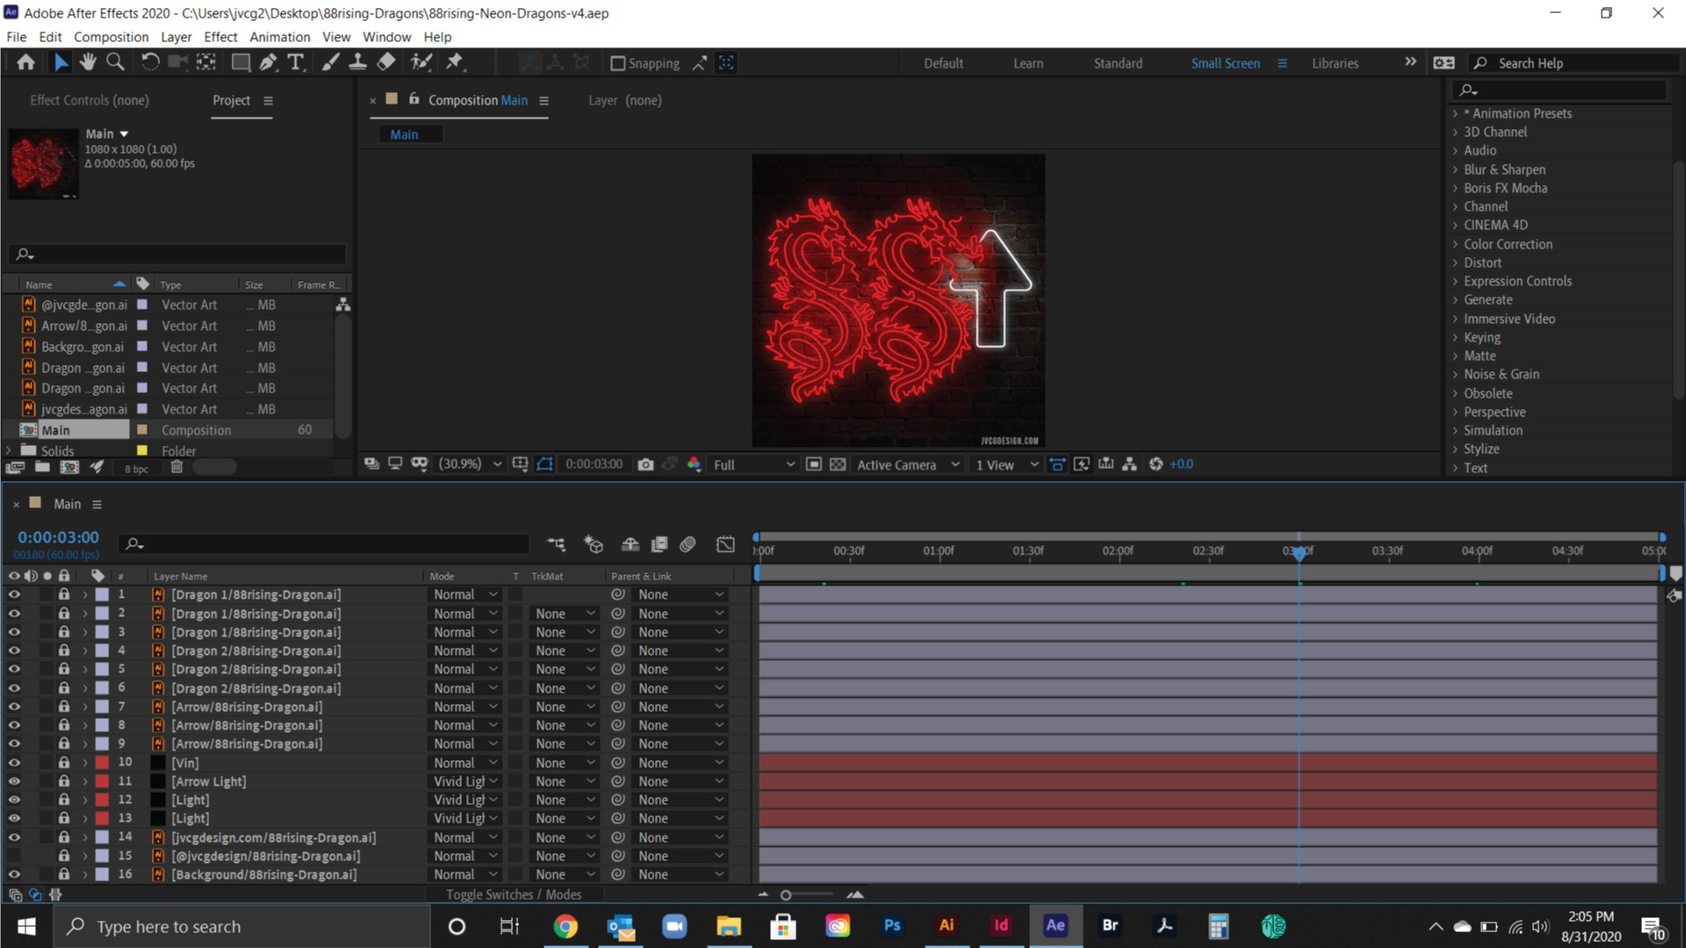The image size is (1686, 948).
Task: Switch to the Standard workspace tab
Action: 1117,63
